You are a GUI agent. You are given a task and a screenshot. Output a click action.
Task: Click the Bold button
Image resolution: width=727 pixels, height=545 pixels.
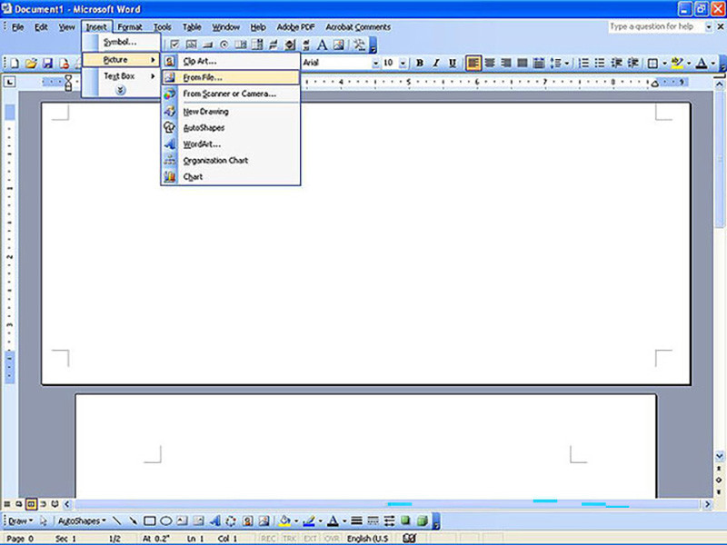[420, 63]
